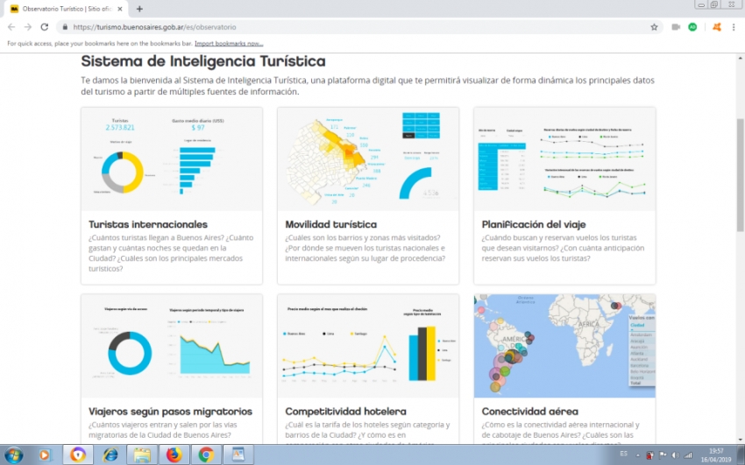
Task: Go back to the previous page
Action: 11,27
